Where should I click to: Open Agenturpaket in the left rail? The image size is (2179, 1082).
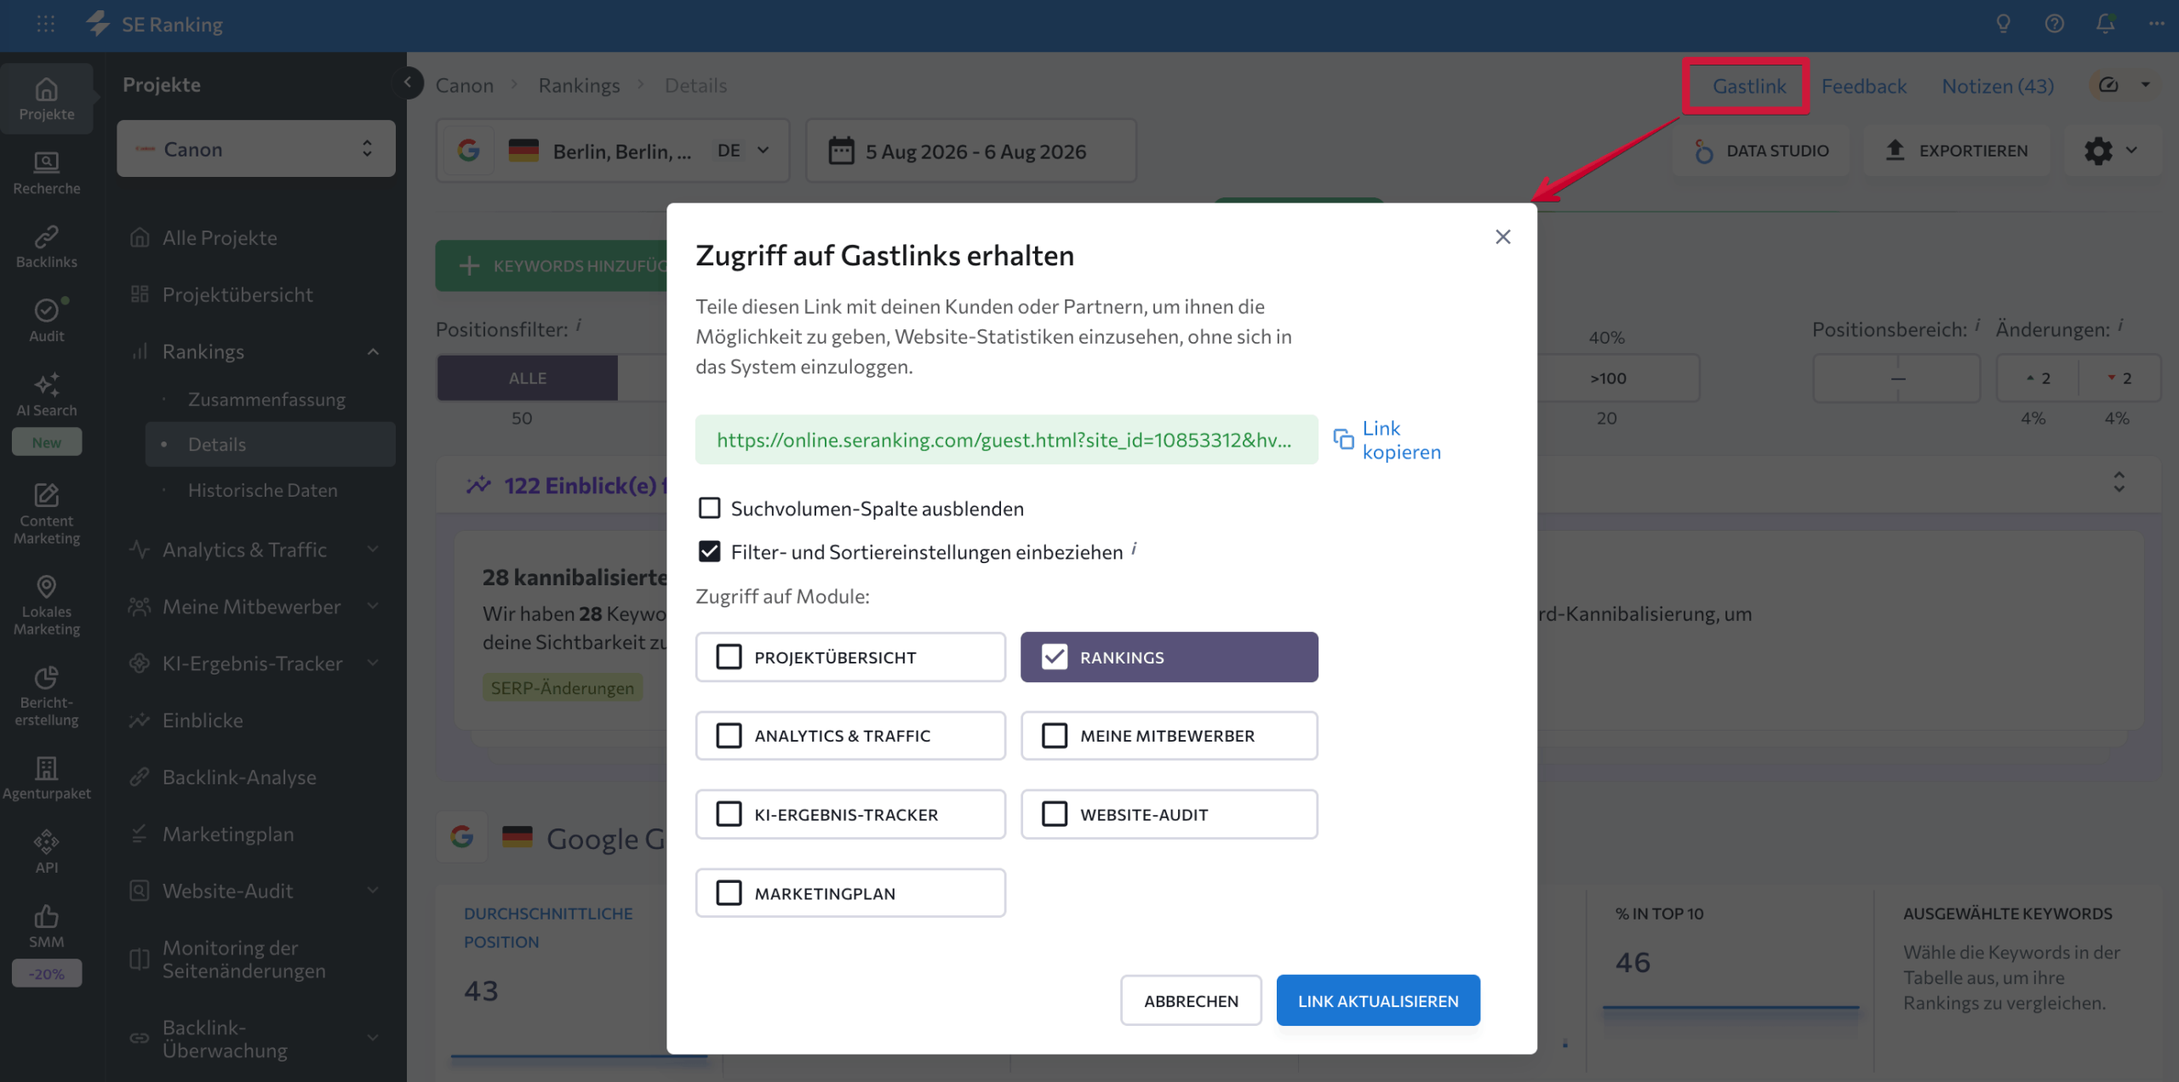pyautogui.click(x=47, y=778)
